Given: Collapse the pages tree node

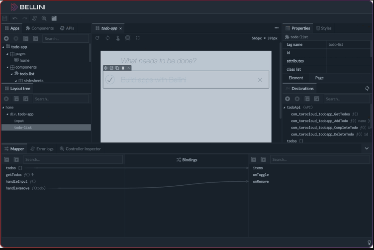Looking at the screenshot, I should coord(8,54).
